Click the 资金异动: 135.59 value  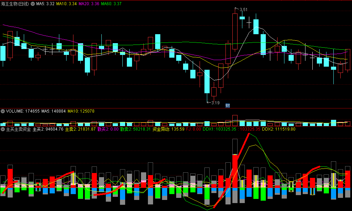[x=168, y=129]
